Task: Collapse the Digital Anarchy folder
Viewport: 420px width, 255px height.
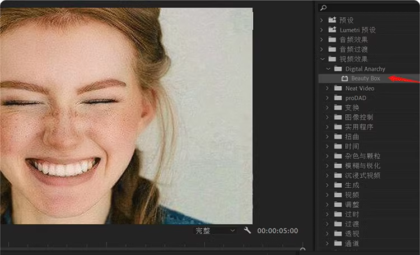Action: click(328, 69)
